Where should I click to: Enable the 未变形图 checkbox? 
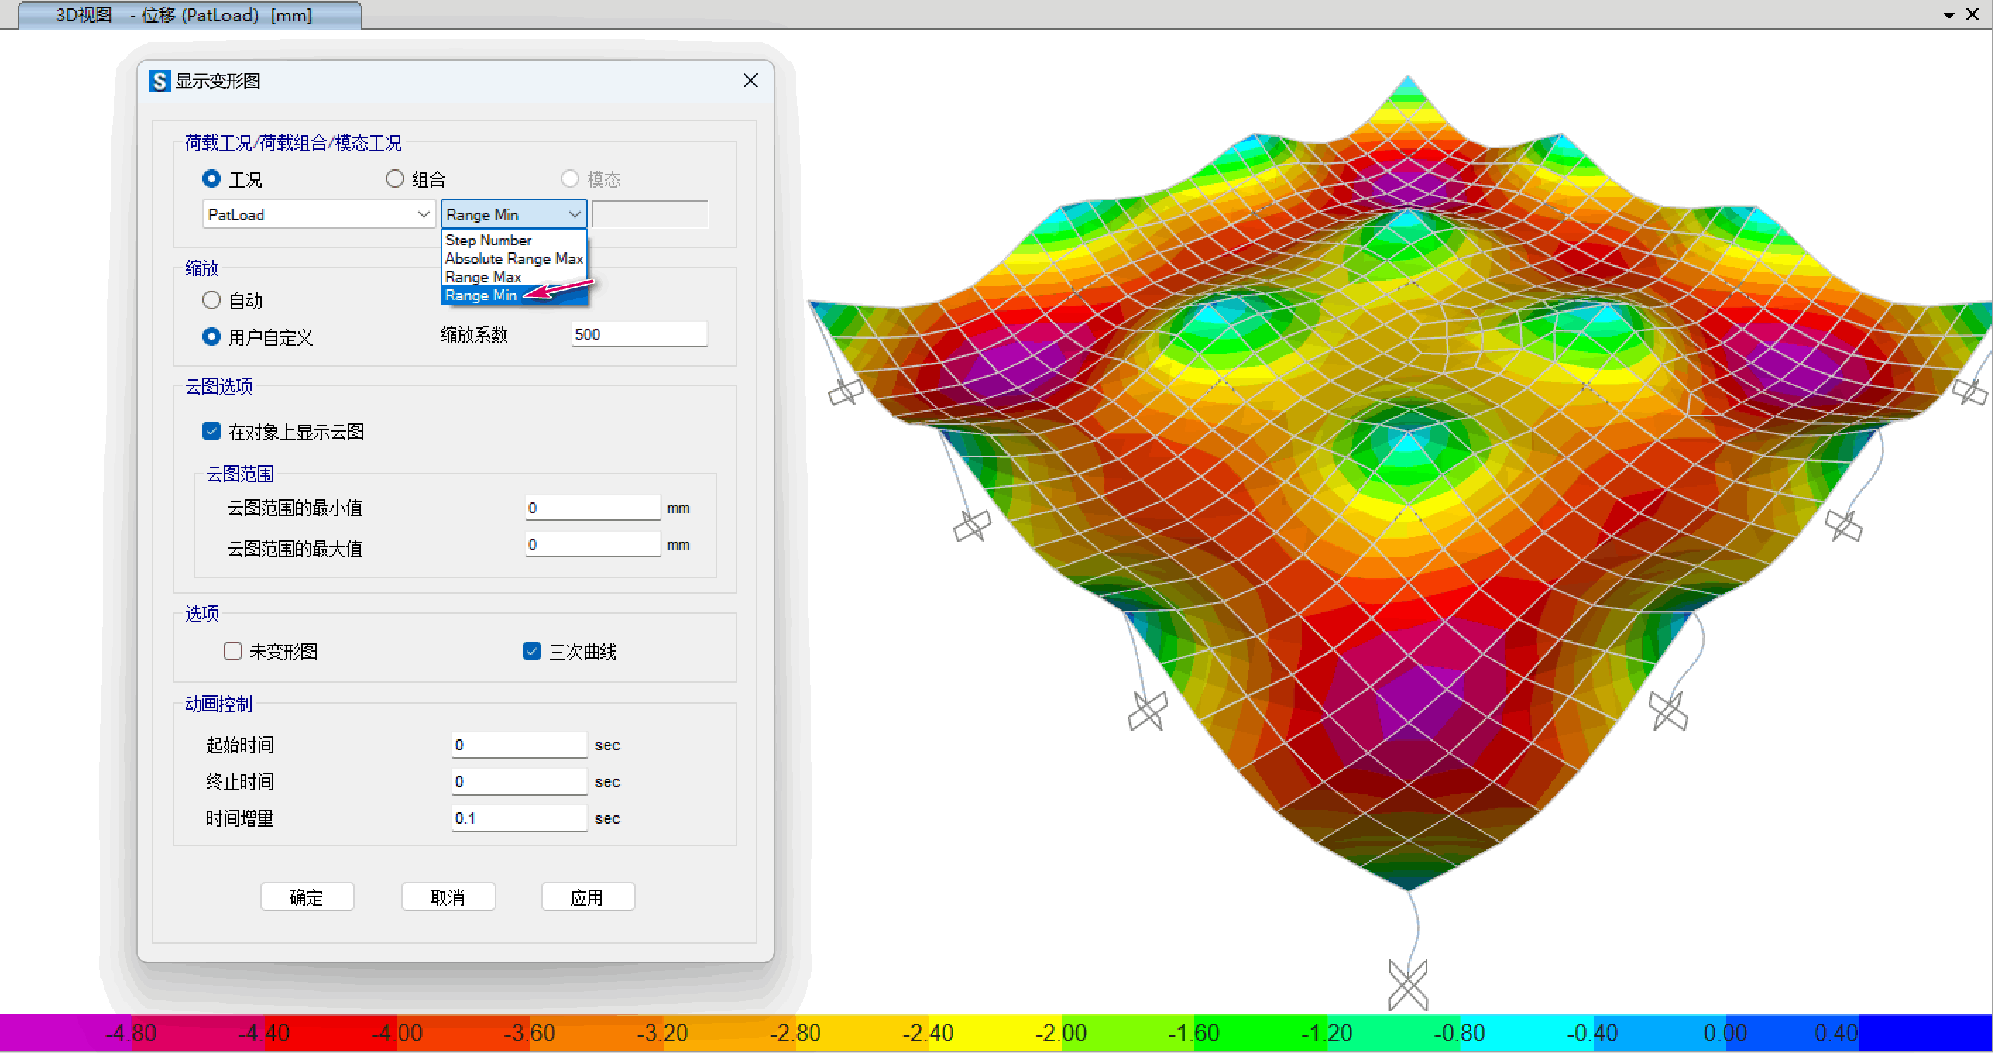click(232, 651)
